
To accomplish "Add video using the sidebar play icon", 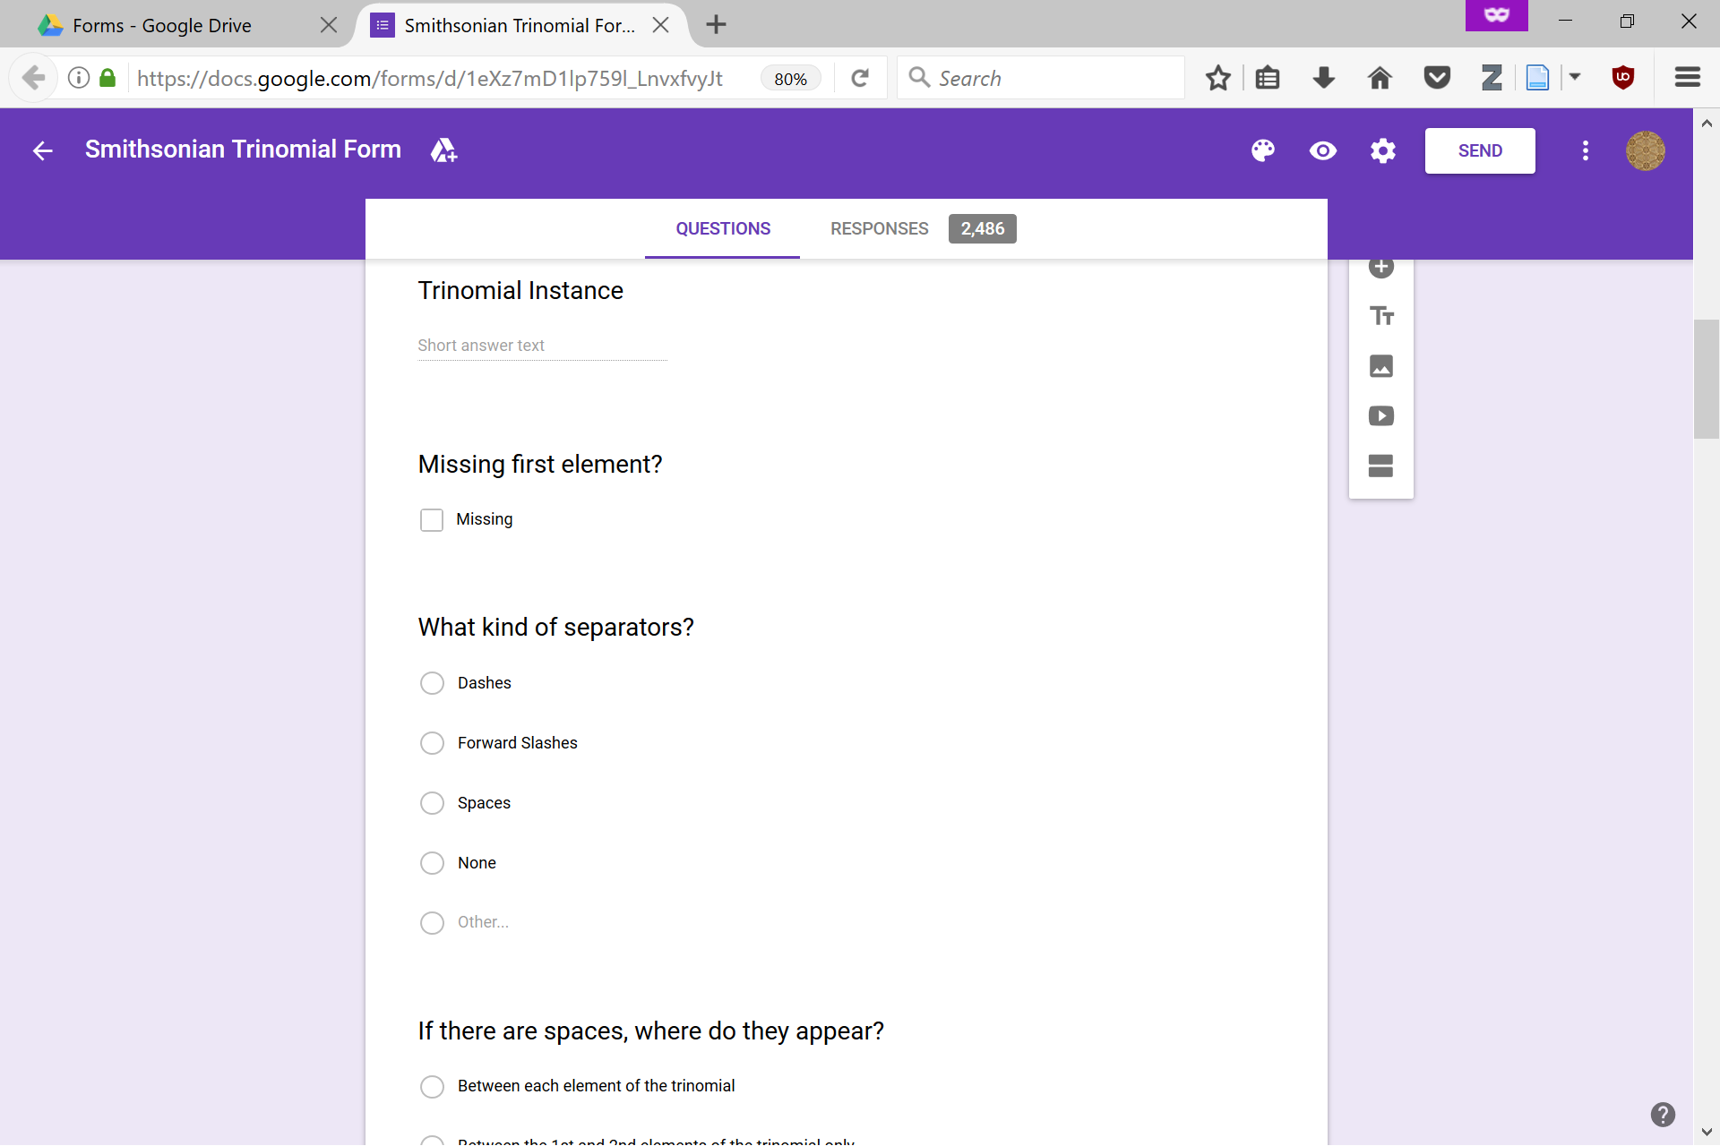I will click(x=1381, y=416).
